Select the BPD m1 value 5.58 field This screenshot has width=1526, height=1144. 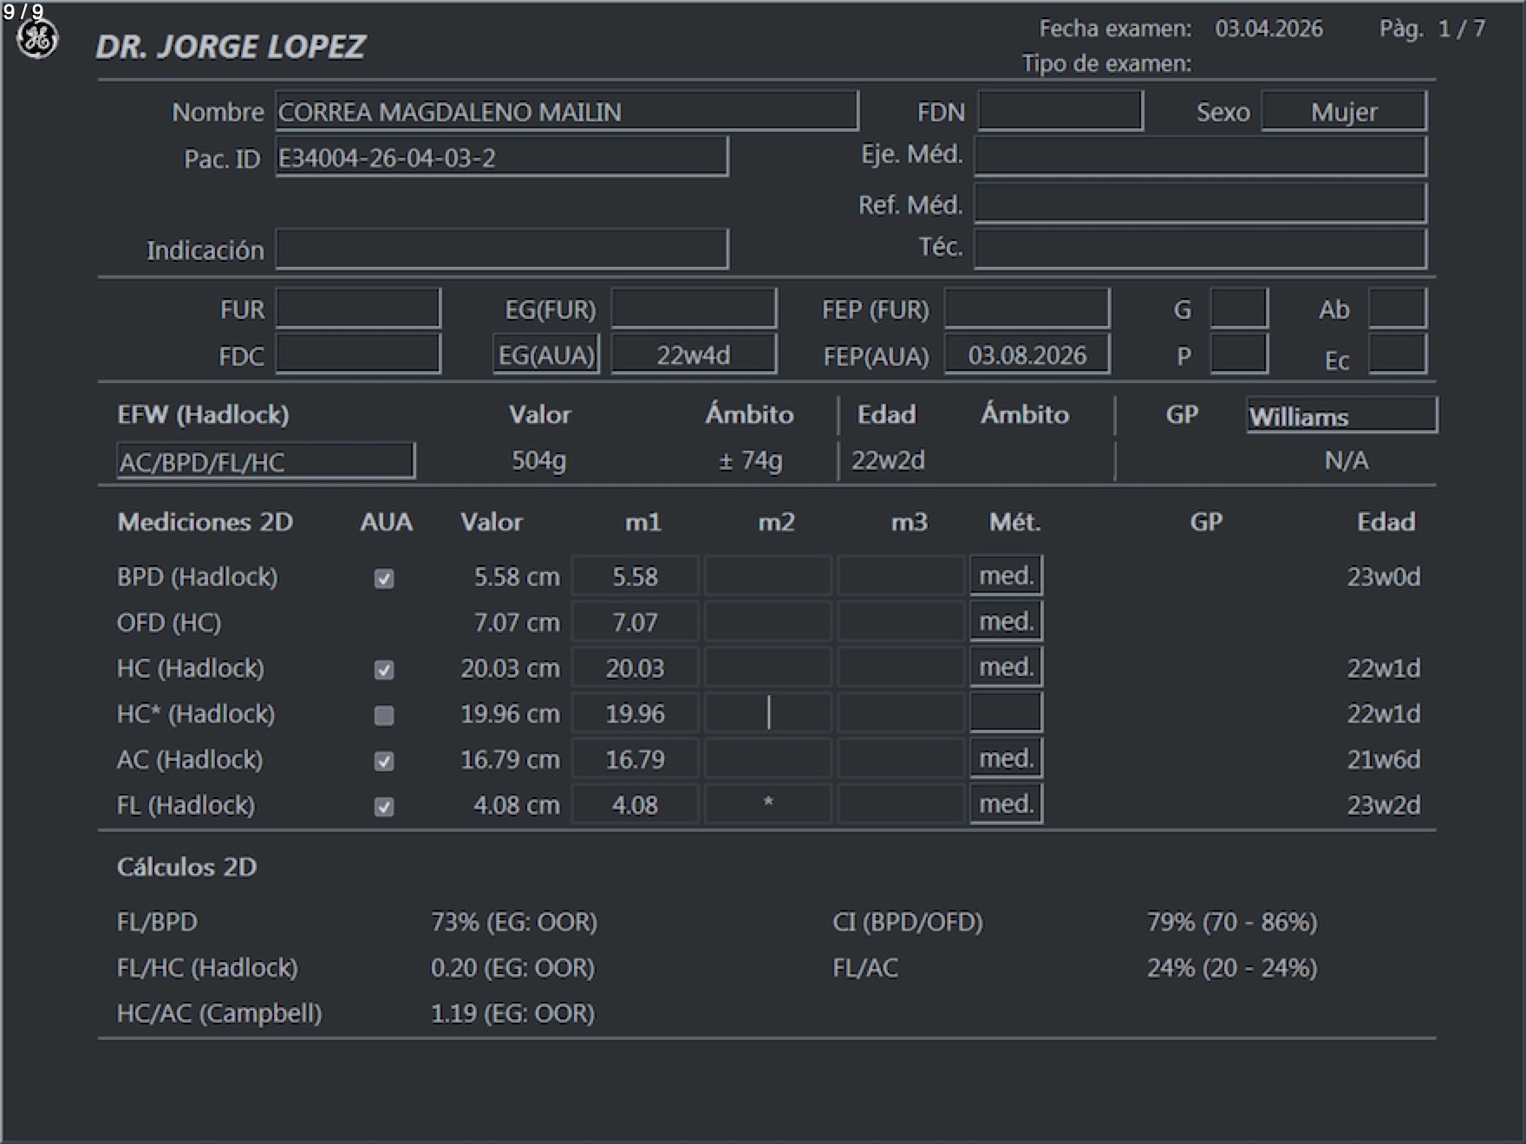point(635,576)
